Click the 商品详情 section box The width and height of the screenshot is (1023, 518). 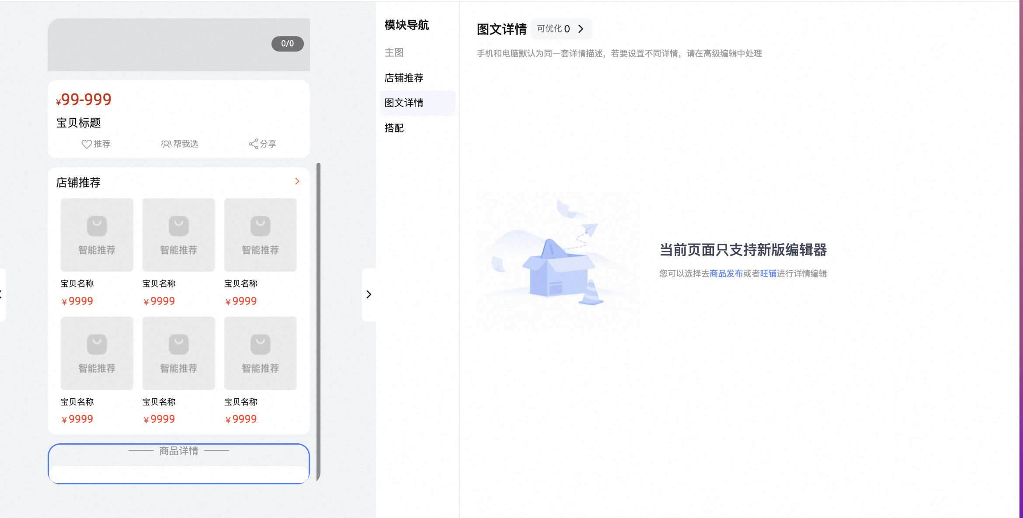pos(179,464)
